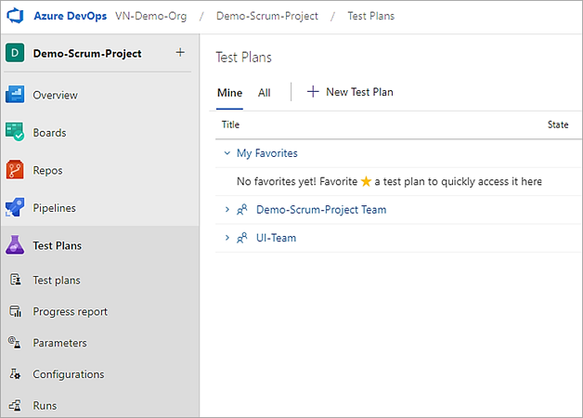Open Progress report in sidebar
The image size is (583, 418).
(x=70, y=312)
